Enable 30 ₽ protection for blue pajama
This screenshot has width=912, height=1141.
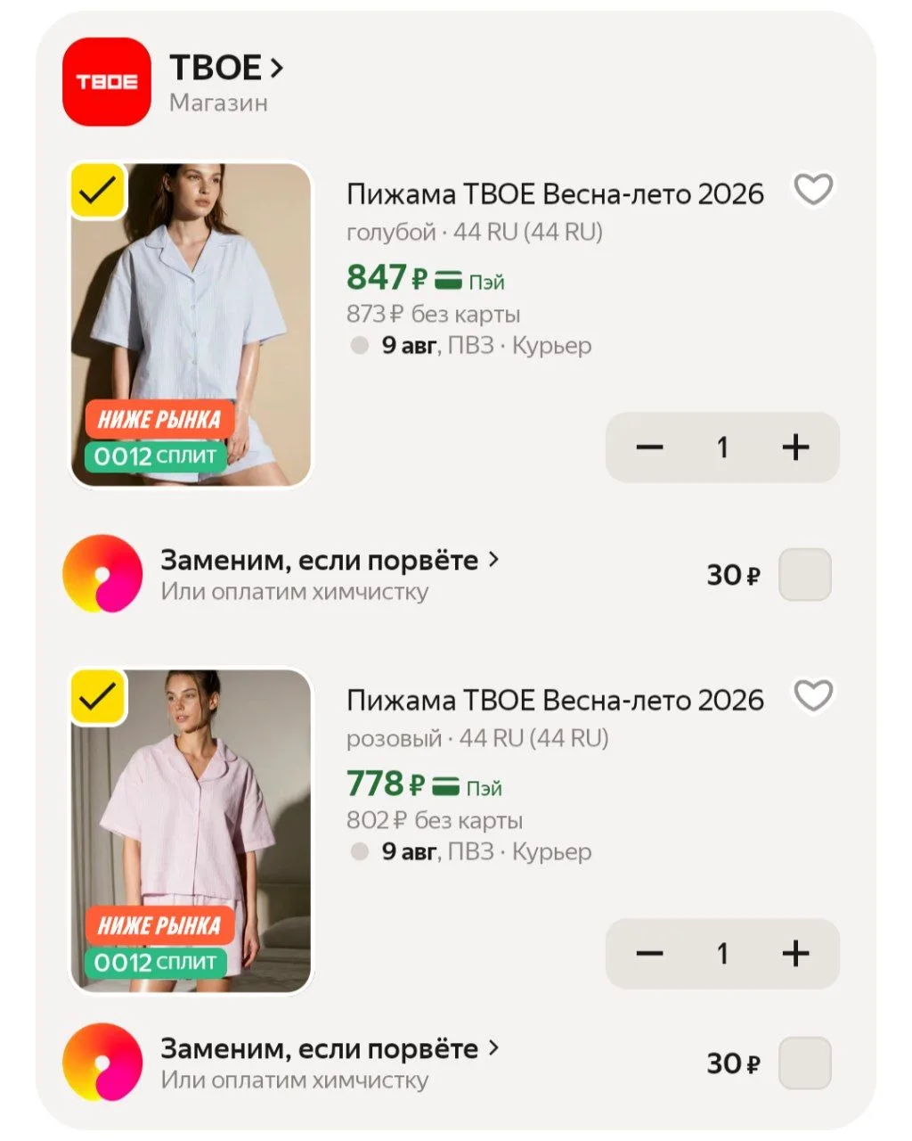coord(805,575)
